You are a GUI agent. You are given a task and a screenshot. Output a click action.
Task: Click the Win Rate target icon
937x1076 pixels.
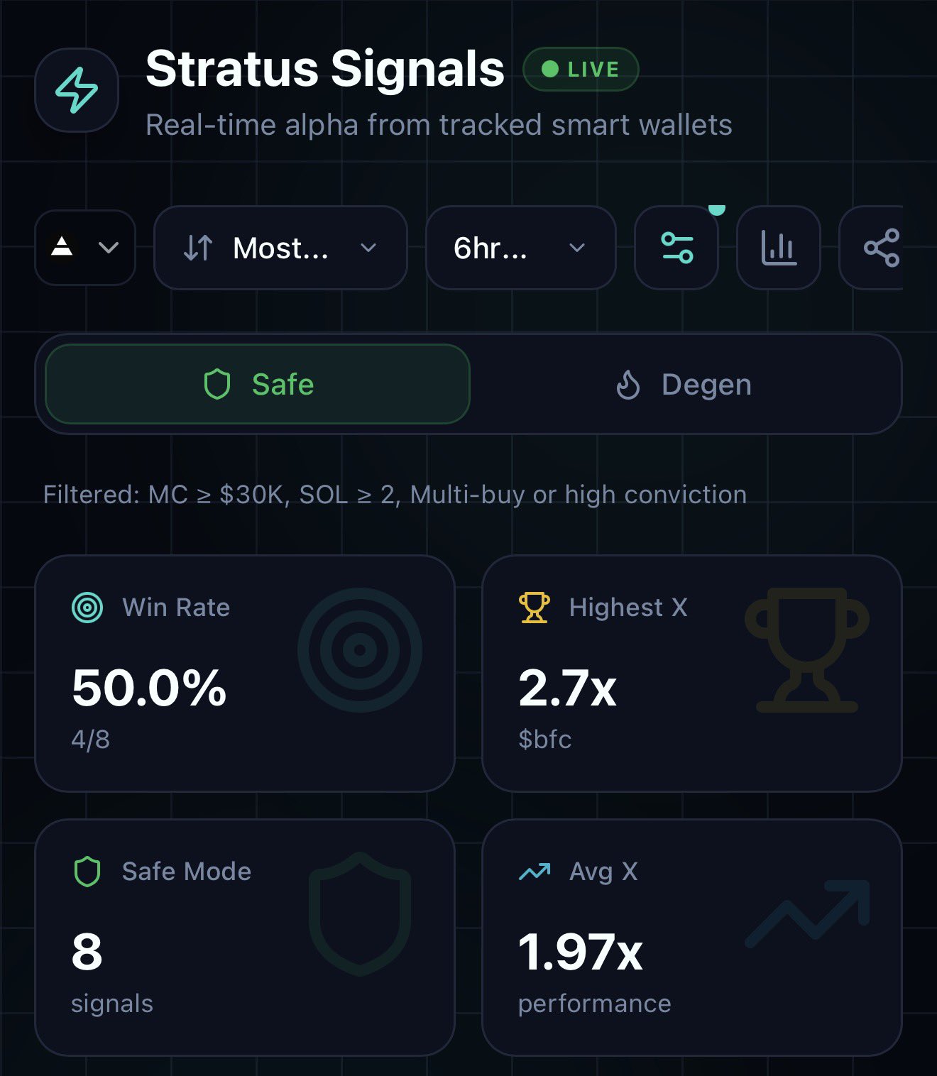tap(87, 608)
